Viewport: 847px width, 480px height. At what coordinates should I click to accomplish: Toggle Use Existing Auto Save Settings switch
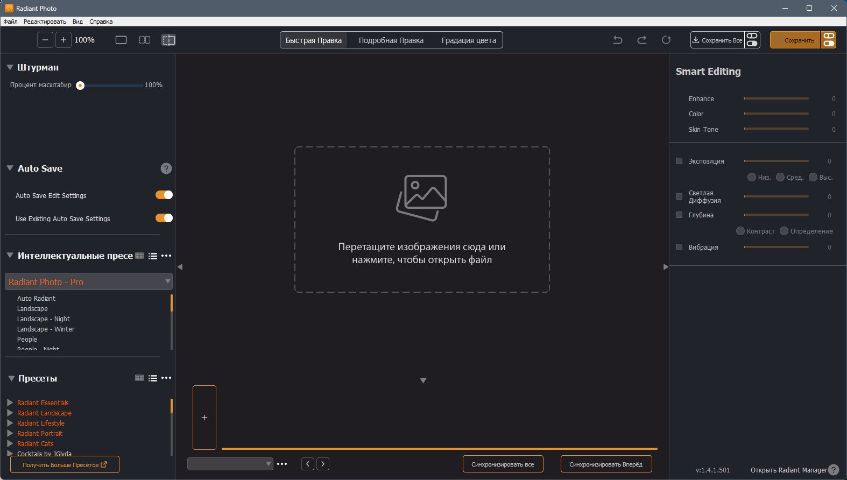click(x=164, y=218)
